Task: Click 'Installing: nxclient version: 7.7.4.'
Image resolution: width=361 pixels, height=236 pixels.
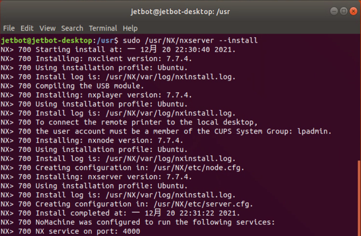Action: tap(113, 59)
